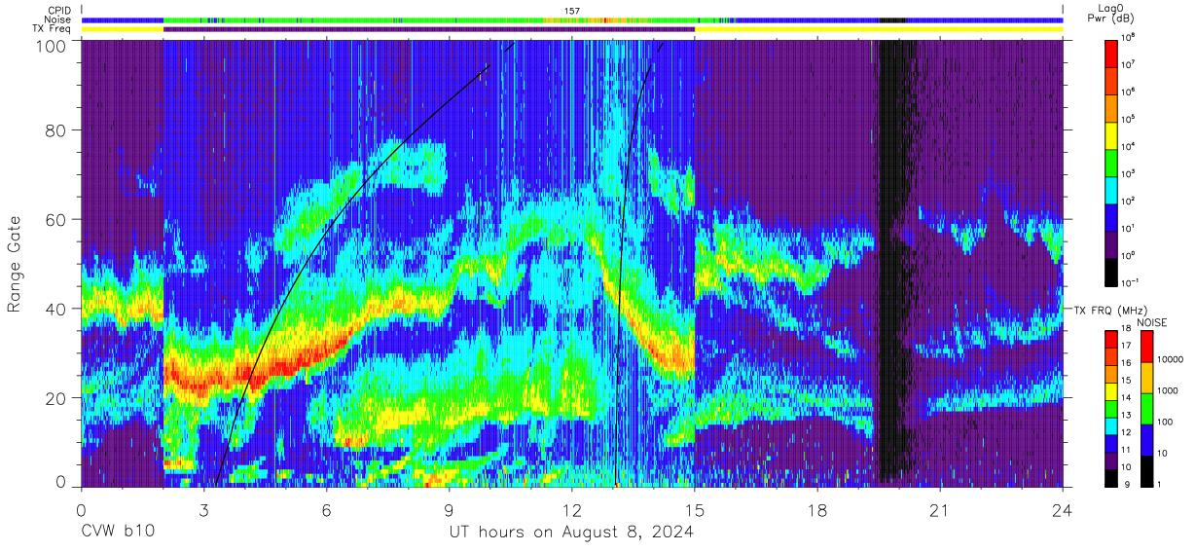Click the purple segment of the TX Freq strip
This screenshot has height=552, width=1195.
tap(429, 29)
